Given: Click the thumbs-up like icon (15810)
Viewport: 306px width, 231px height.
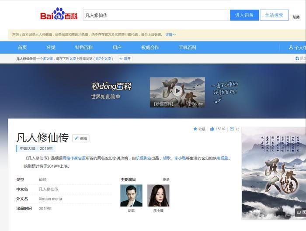Looking at the screenshot, I should (x=212, y=129).
